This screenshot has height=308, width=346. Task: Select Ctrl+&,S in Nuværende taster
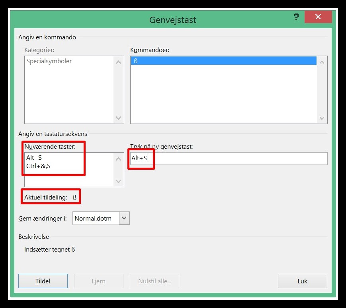click(38, 166)
